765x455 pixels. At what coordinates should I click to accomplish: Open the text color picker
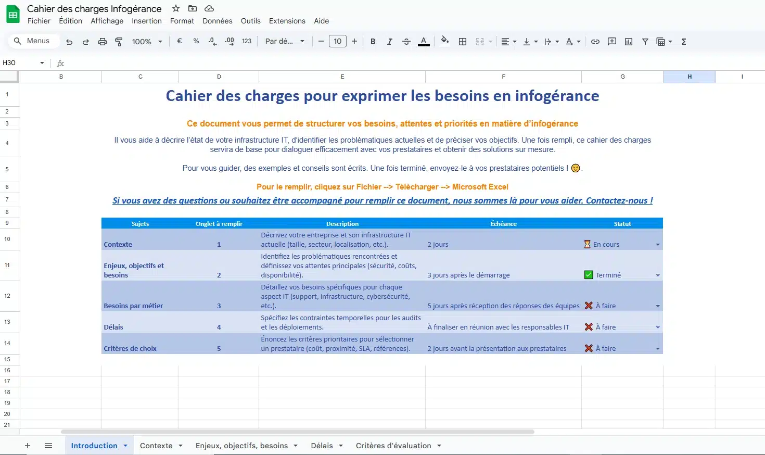(x=424, y=42)
